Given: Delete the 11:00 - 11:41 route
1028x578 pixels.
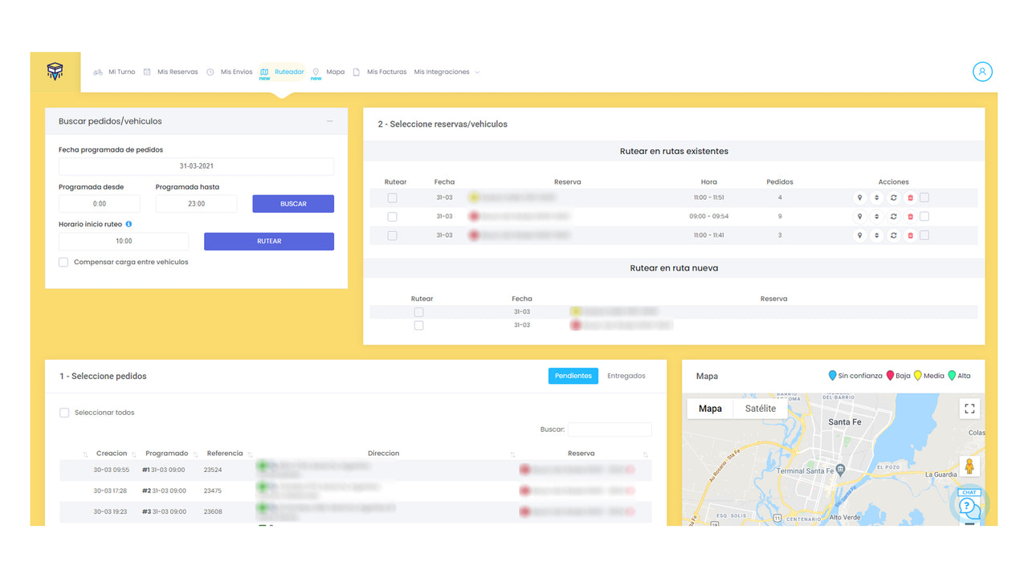Looking at the screenshot, I should (910, 235).
